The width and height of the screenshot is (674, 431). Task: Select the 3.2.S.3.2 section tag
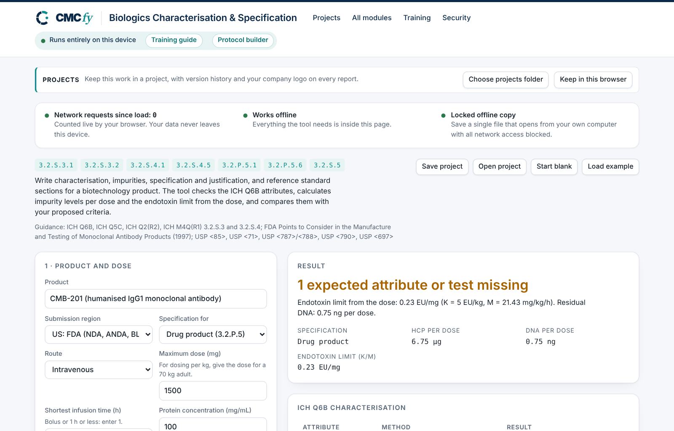102,165
